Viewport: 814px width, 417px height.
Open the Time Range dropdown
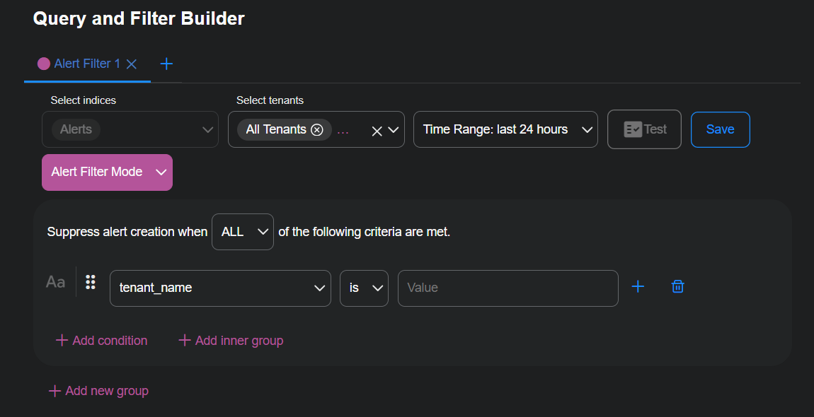coord(505,129)
